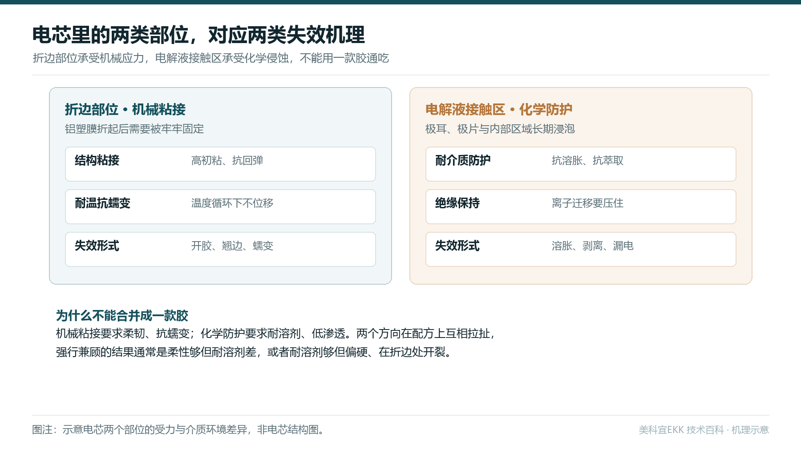
Task: Click the label 绝缘保持
Action: click(457, 203)
